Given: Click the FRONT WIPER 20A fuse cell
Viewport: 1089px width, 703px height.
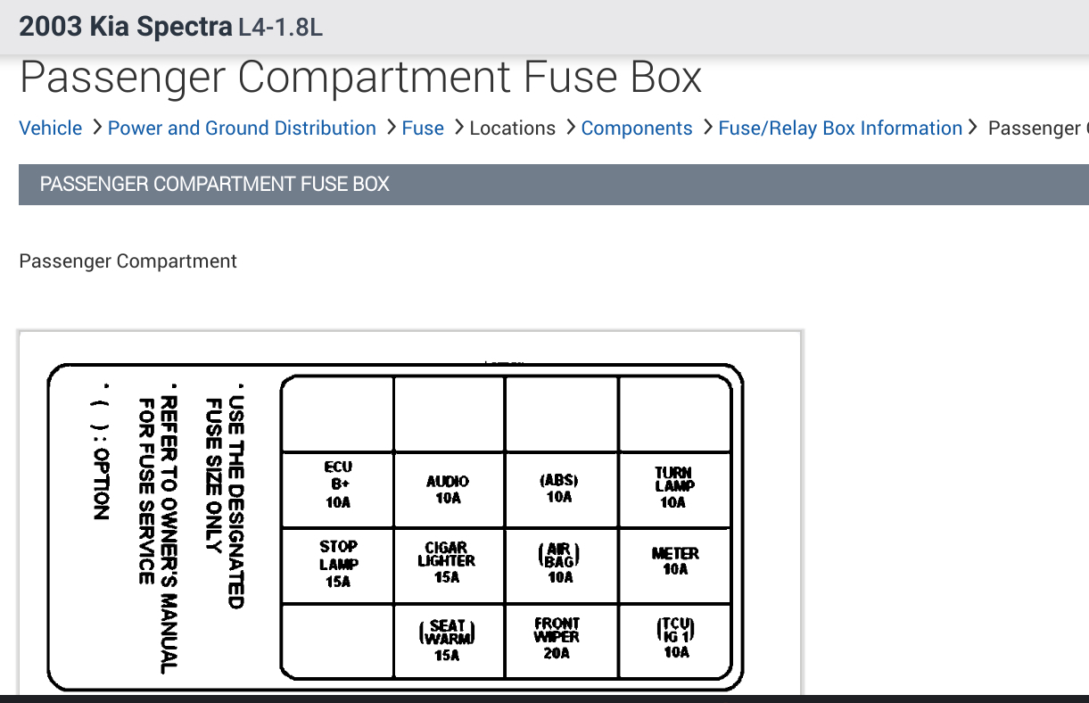Looking at the screenshot, I should coord(560,641).
